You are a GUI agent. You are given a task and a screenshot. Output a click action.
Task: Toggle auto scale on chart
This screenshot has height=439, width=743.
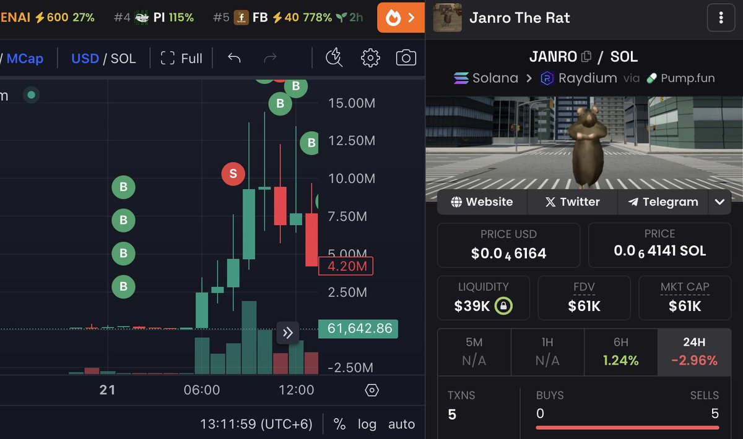click(401, 424)
